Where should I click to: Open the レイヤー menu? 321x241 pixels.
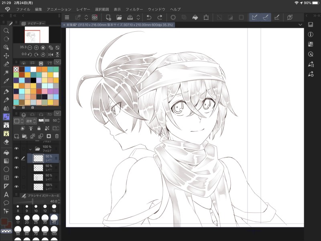coord(83,9)
